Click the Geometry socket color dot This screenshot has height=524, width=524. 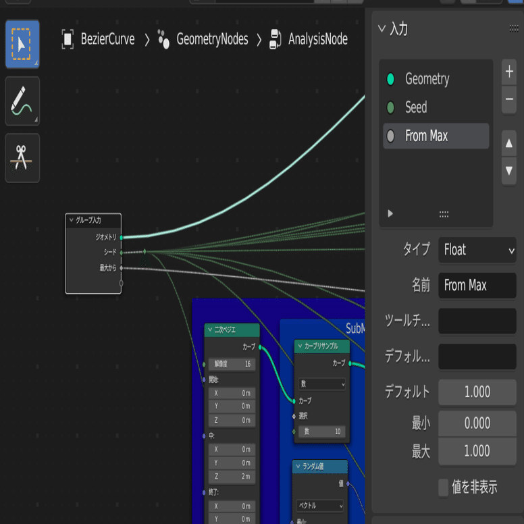(390, 79)
